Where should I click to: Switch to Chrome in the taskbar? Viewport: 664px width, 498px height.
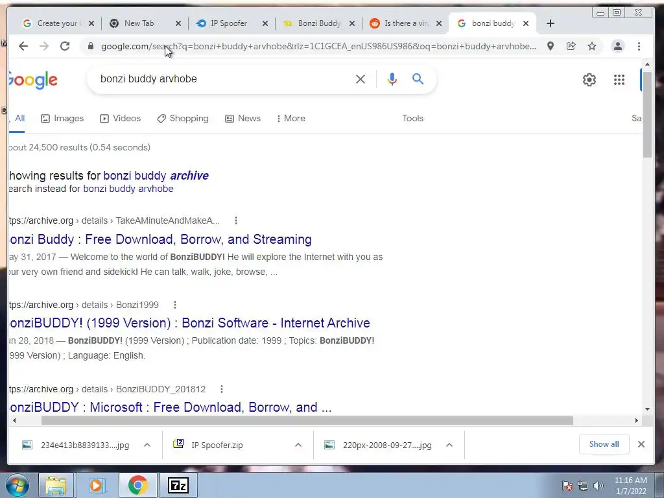coord(137,485)
